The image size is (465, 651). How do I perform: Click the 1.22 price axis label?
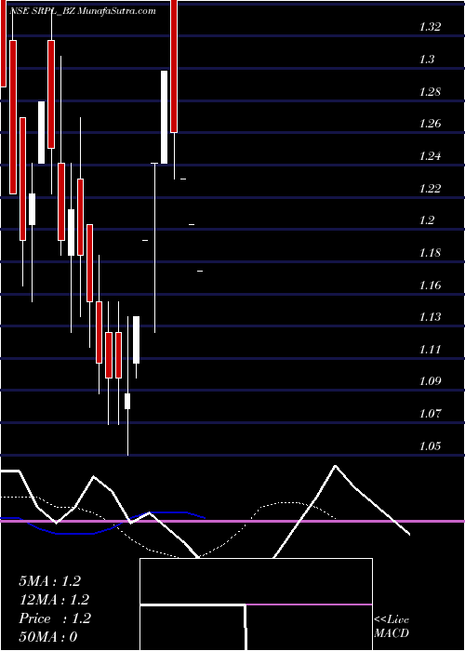point(430,189)
